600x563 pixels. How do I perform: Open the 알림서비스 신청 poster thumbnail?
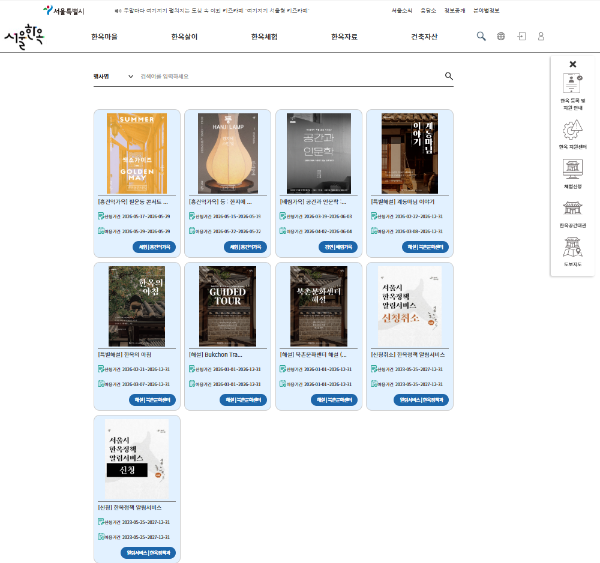pos(137,459)
